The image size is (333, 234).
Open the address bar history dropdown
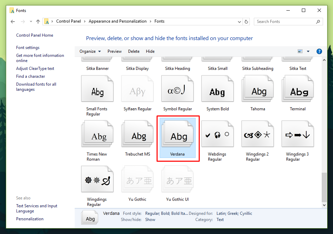point(239,22)
